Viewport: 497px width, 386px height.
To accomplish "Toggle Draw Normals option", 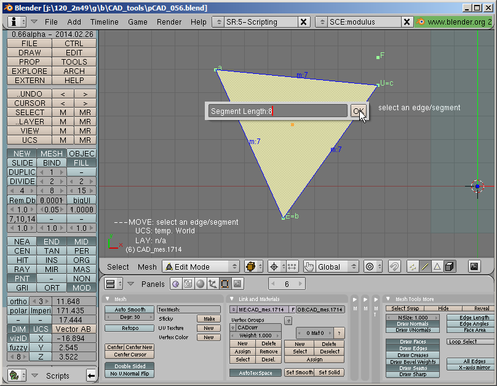I will pos(413,324).
